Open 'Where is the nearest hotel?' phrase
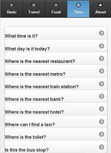Screen dimensions: 111x153 pyautogui.click(x=56, y=109)
